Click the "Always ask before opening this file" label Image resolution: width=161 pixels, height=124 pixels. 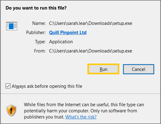[47, 86]
